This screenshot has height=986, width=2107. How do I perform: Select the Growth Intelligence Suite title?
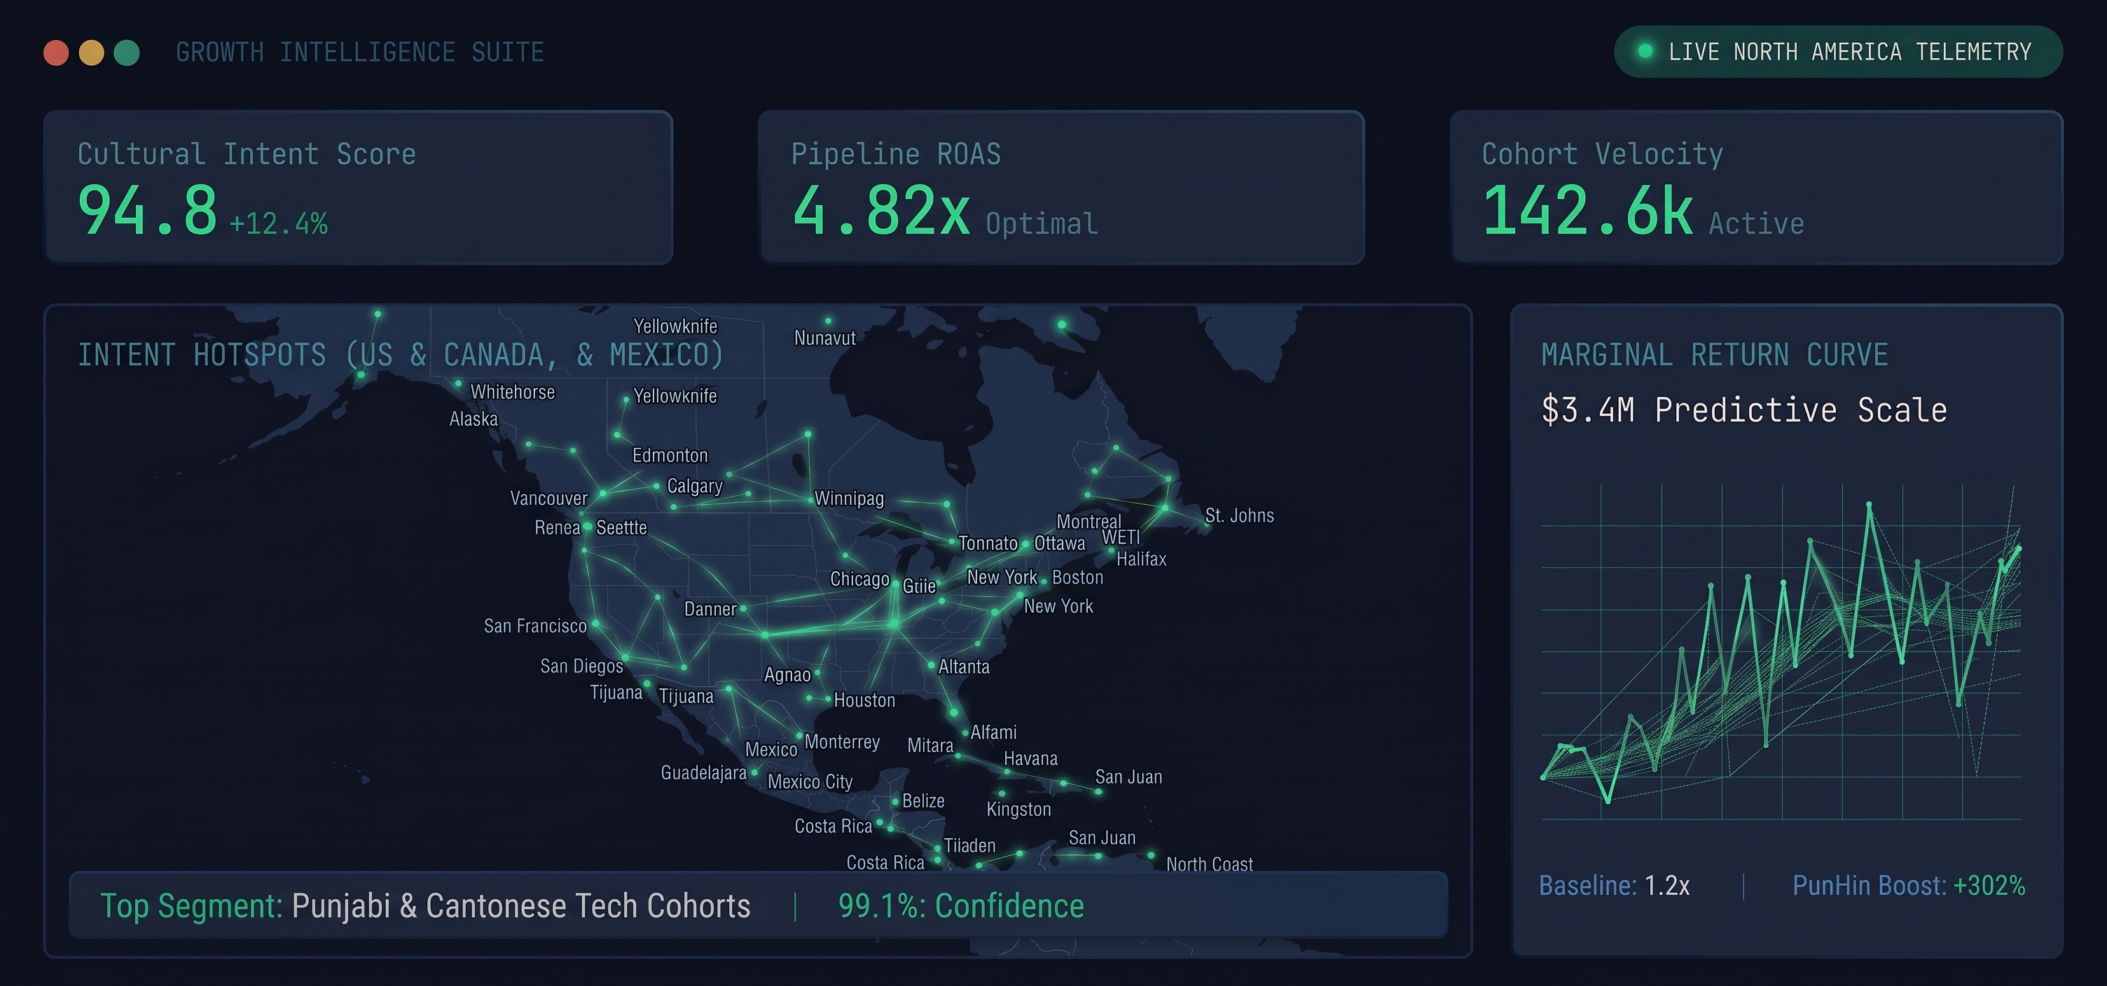(x=360, y=53)
